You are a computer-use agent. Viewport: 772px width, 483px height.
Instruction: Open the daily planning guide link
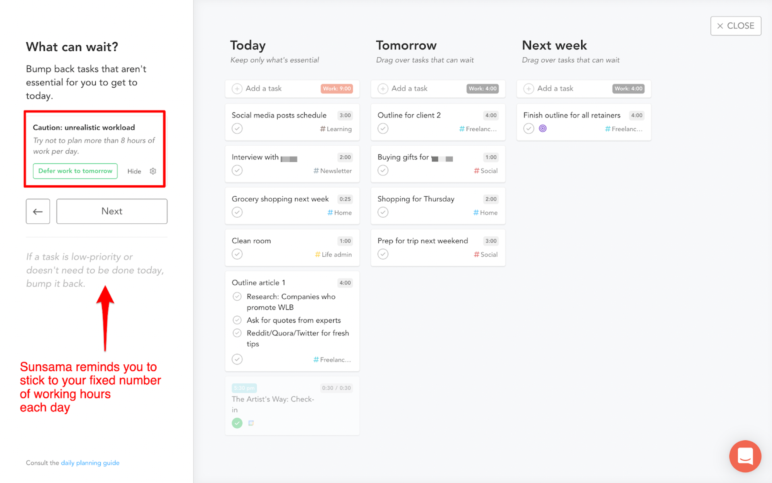(90, 463)
